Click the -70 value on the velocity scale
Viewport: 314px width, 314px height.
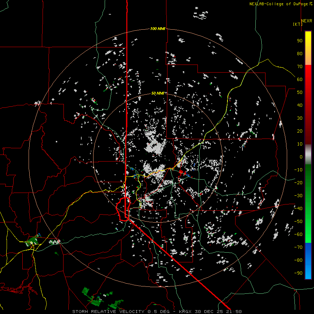298,247
